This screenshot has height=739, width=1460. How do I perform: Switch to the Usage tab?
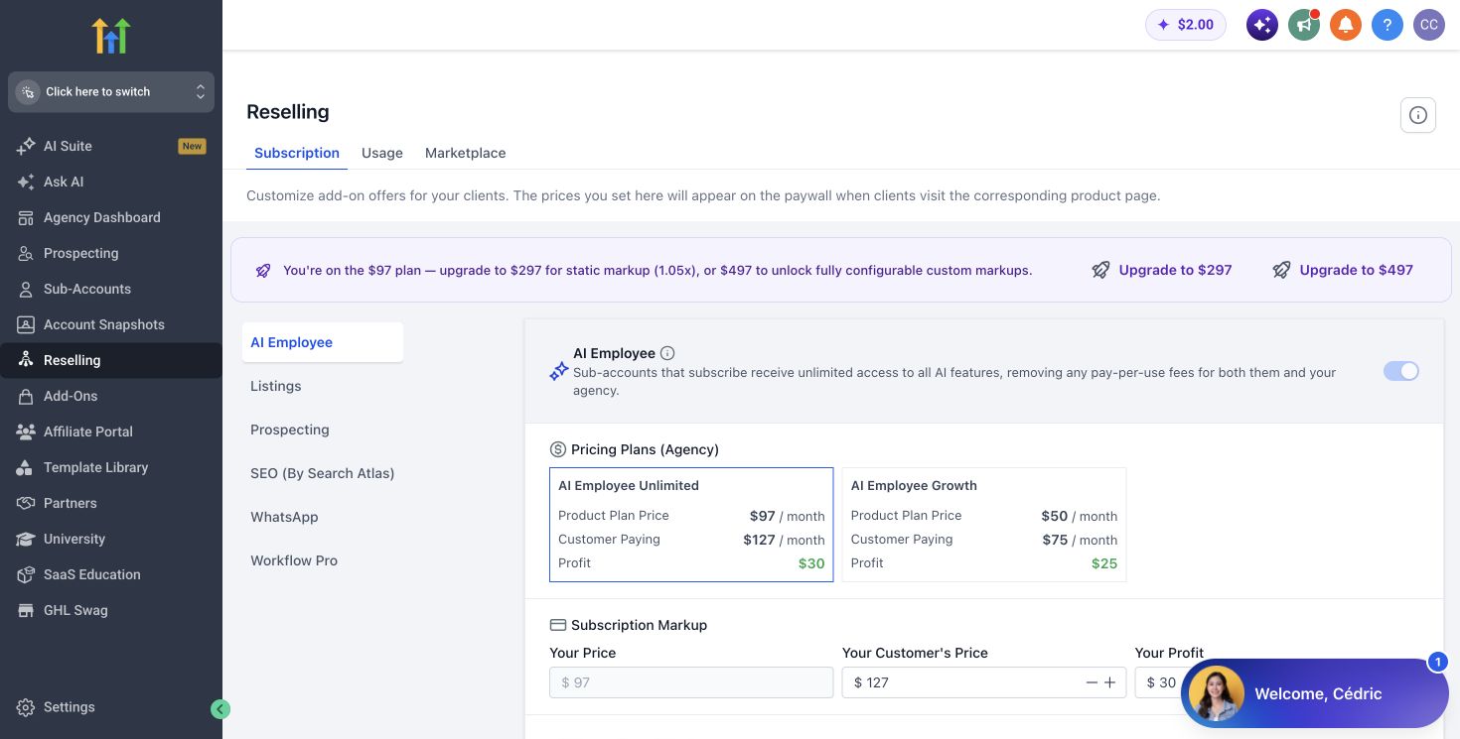pyautogui.click(x=382, y=153)
